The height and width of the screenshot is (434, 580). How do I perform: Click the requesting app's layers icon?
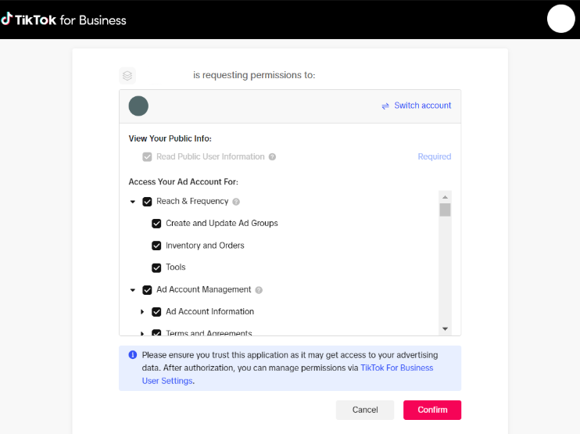(127, 76)
